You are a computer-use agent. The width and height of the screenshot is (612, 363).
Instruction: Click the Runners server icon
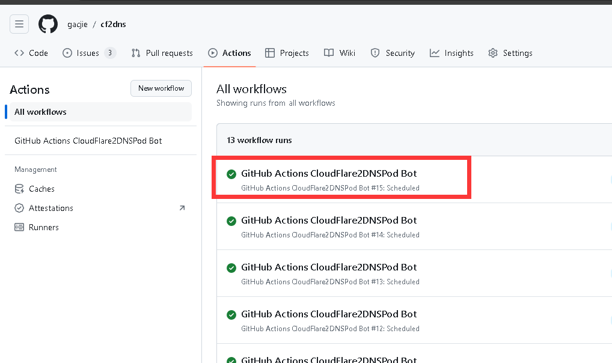(19, 227)
